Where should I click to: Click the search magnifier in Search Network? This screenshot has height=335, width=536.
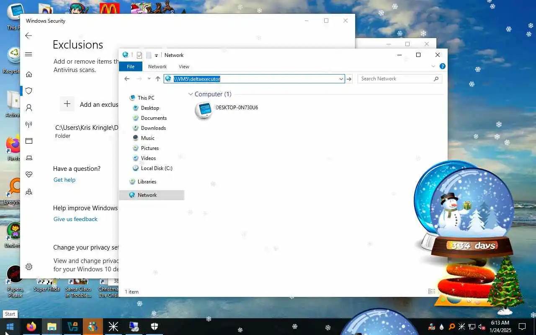pyautogui.click(x=436, y=79)
